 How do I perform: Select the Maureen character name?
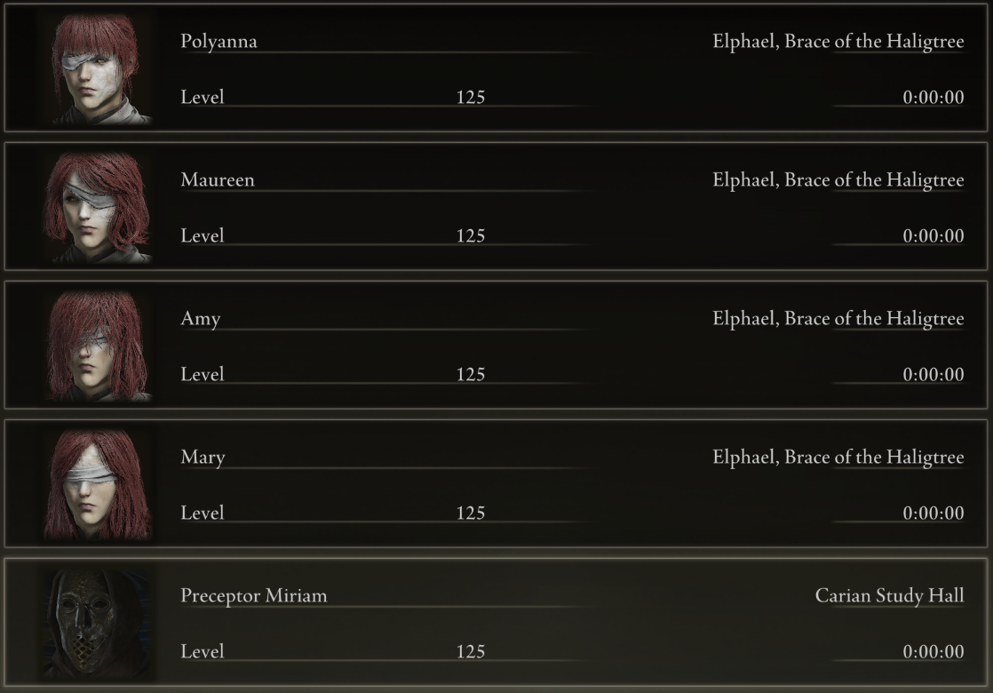218,179
